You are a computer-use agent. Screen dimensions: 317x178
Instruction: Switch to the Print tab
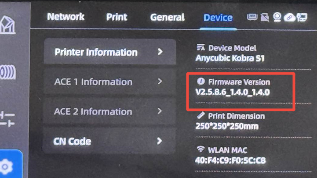coord(117,17)
